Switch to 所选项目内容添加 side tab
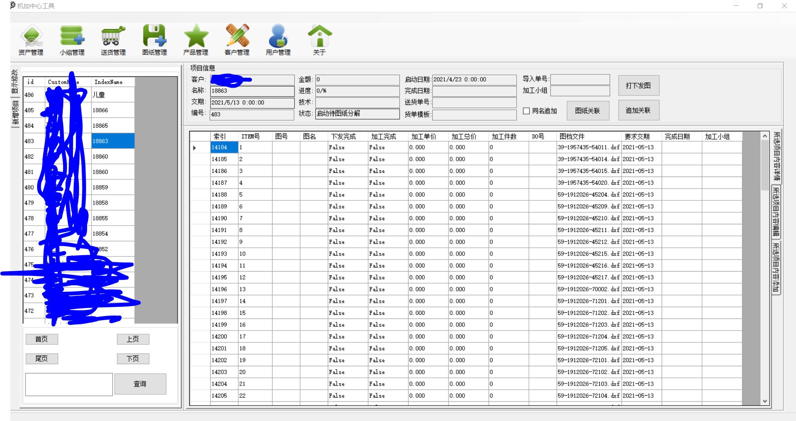The image size is (796, 421). pyautogui.click(x=776, y=267)
